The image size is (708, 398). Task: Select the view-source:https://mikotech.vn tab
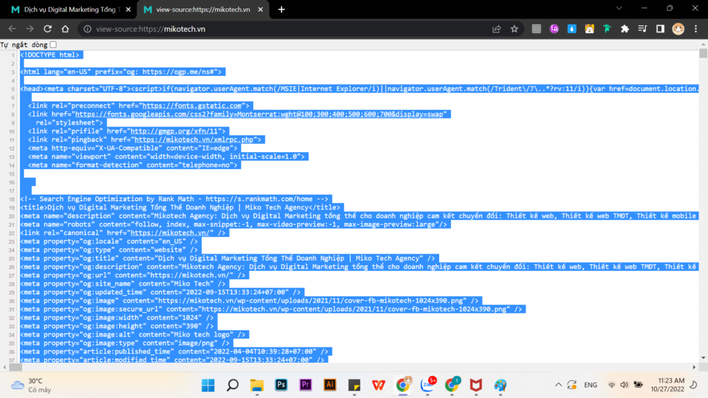(x=202, y=10)
